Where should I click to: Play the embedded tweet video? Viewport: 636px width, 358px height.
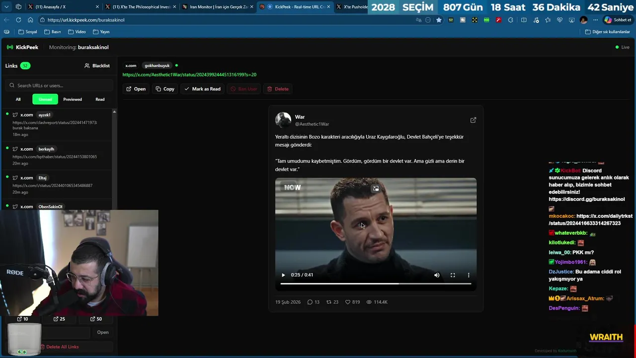[283, 275]
